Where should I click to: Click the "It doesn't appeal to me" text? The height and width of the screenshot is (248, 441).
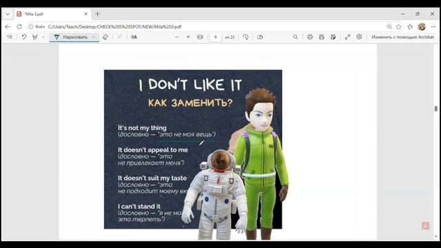point(153,150)
